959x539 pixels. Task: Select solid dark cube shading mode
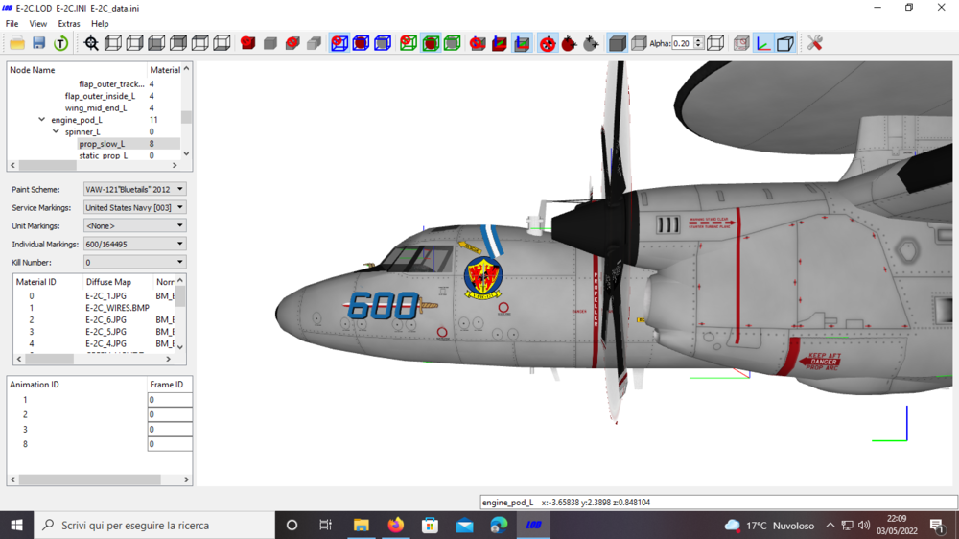pos(617,43)
